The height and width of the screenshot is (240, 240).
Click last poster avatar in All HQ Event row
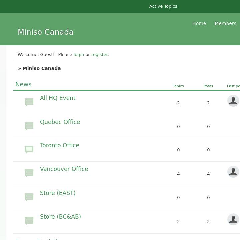pyautogui.click(x=233, y=101)
